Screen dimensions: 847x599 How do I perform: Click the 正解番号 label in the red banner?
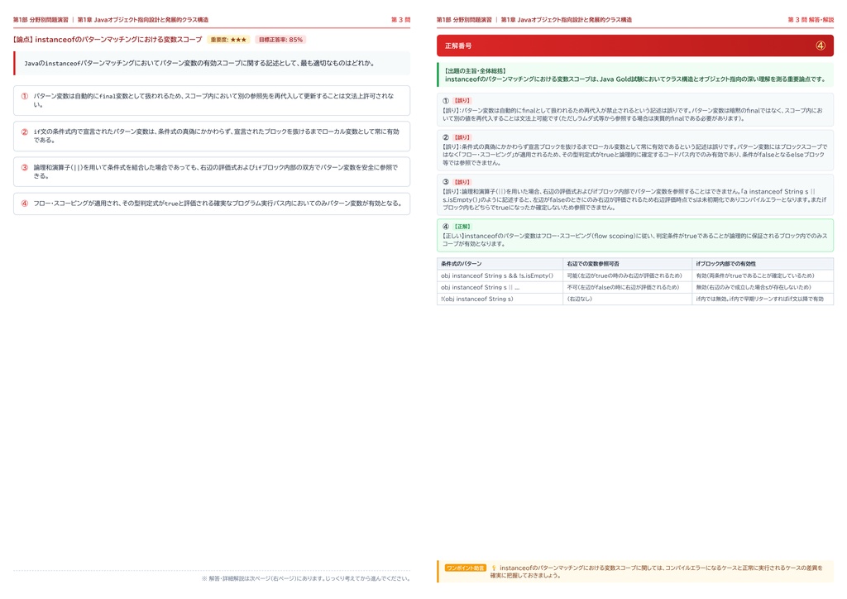tap(458, 46)
